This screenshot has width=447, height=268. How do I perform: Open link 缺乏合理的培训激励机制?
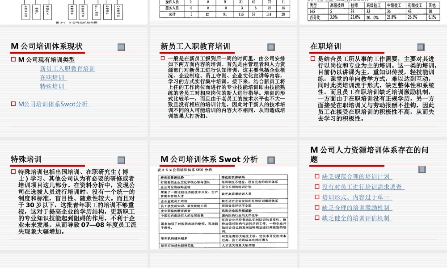coord(357,208)
